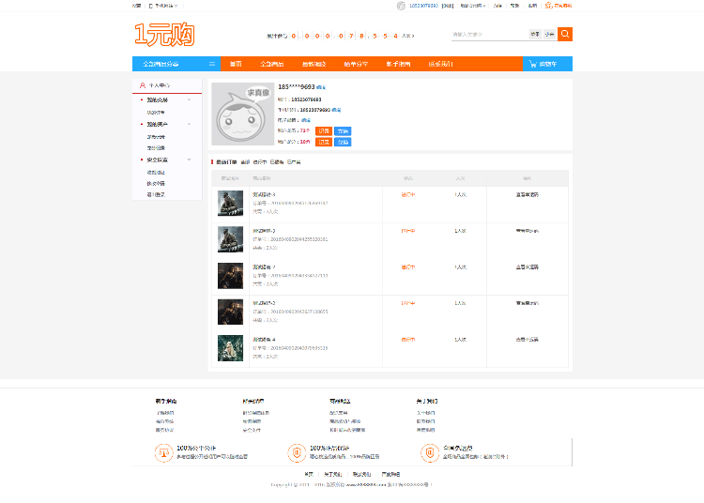Open the order item under 我的交易 in sidebar
Viewport: 704px width, 503px height.
(156, 113)
